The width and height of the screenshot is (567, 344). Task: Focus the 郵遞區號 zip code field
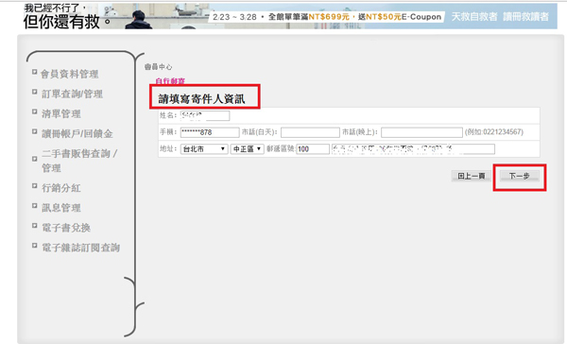click(x=313, y=149)
